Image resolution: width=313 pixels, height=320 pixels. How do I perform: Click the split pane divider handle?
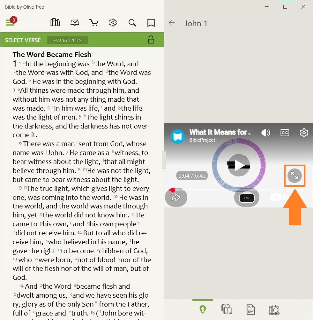pos(164,160)
